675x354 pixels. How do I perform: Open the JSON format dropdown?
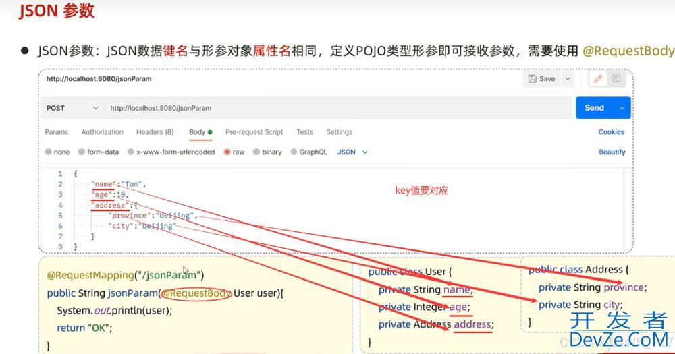coord(352,152)
